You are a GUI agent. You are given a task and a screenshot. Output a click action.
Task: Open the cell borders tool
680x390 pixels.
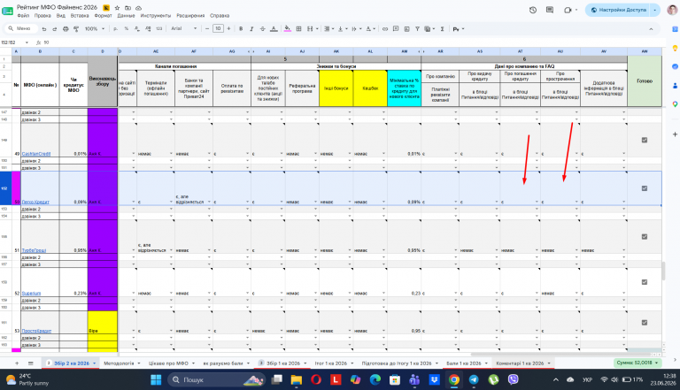(x=298, y=29)
